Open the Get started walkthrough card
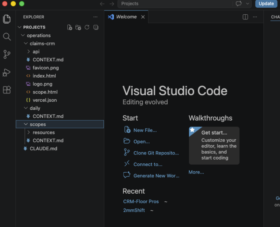Image resolution: width=280 pixels, height=227 pixels. click(214, 146)
